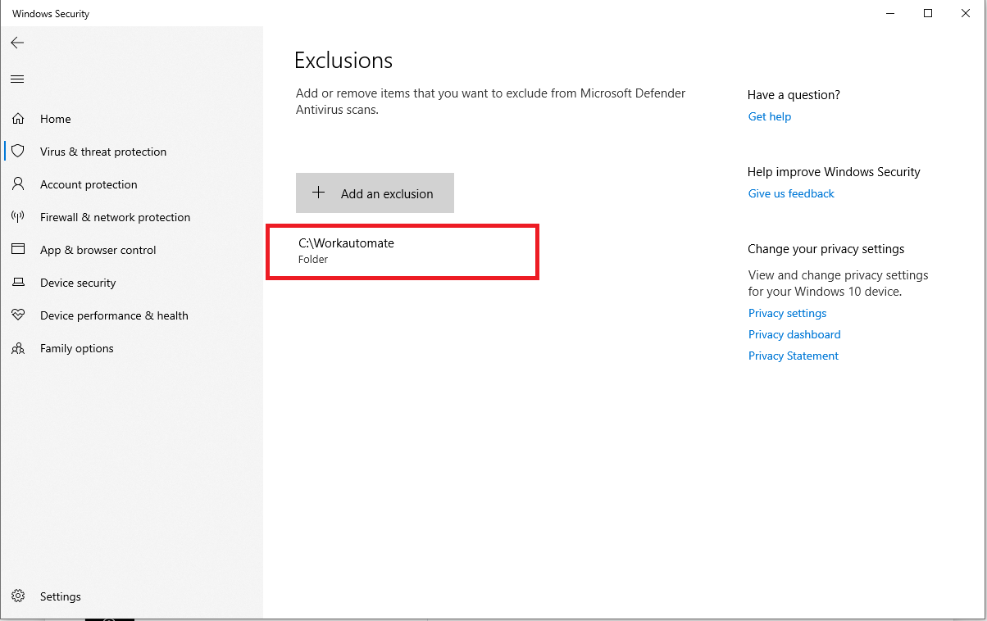This screenshot has width=987, height=621.
Task: Click the Device performance & health heart icon
Action: coord(18,315)
